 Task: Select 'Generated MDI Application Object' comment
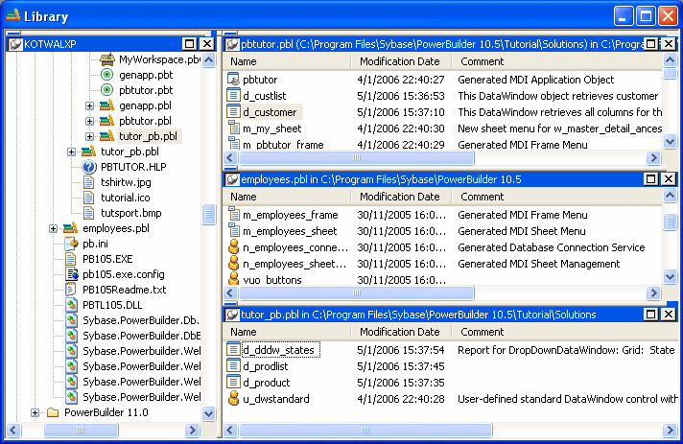click(x=536, y=80)
